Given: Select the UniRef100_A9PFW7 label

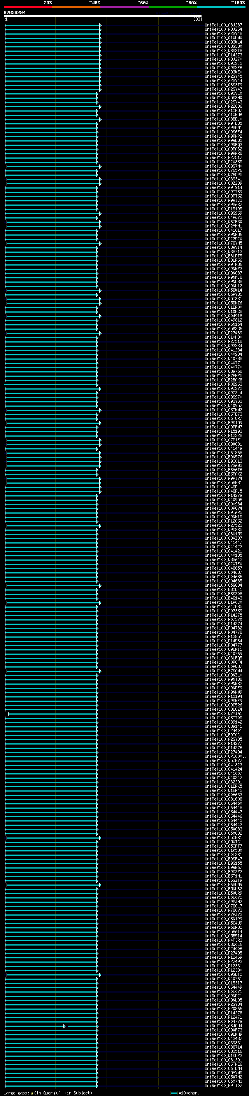Looking at the screenshot, I should (223, 427).
